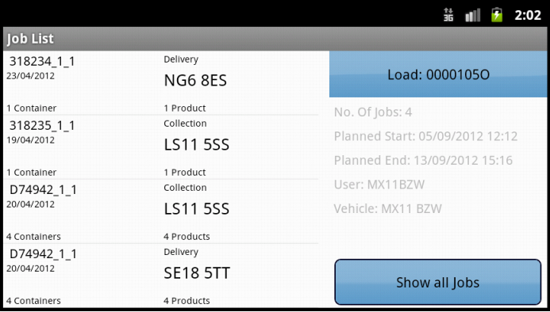This screenshot has width=550, height=312.
Task: Tap the User: MX11BZW field
Action: [379, 185]
